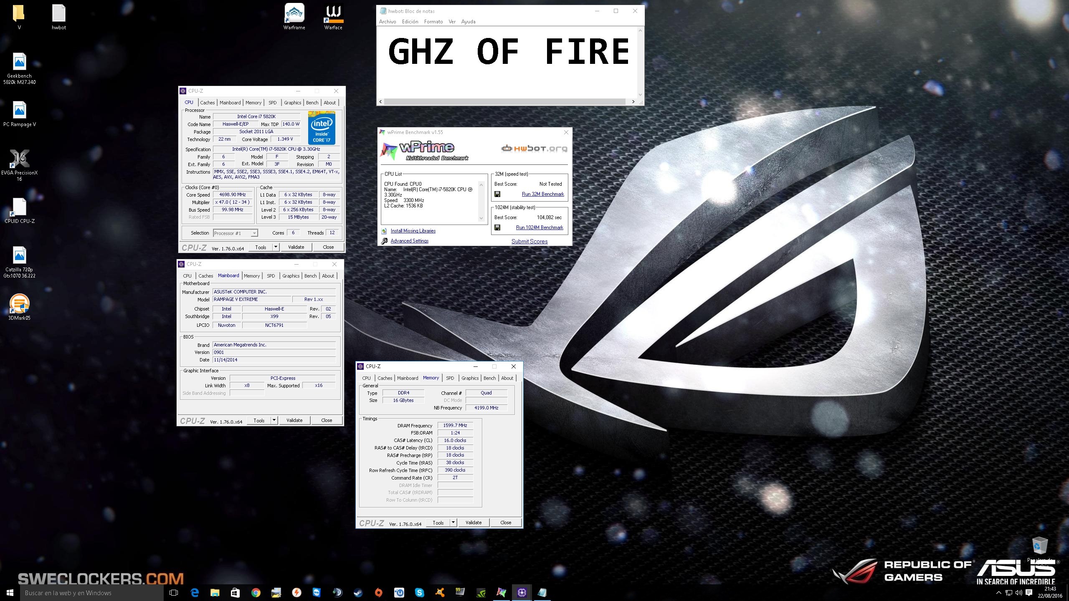1069x601 pixels.
Task: Click Submit Scores link in wPrime
Action: pos(529,241)
